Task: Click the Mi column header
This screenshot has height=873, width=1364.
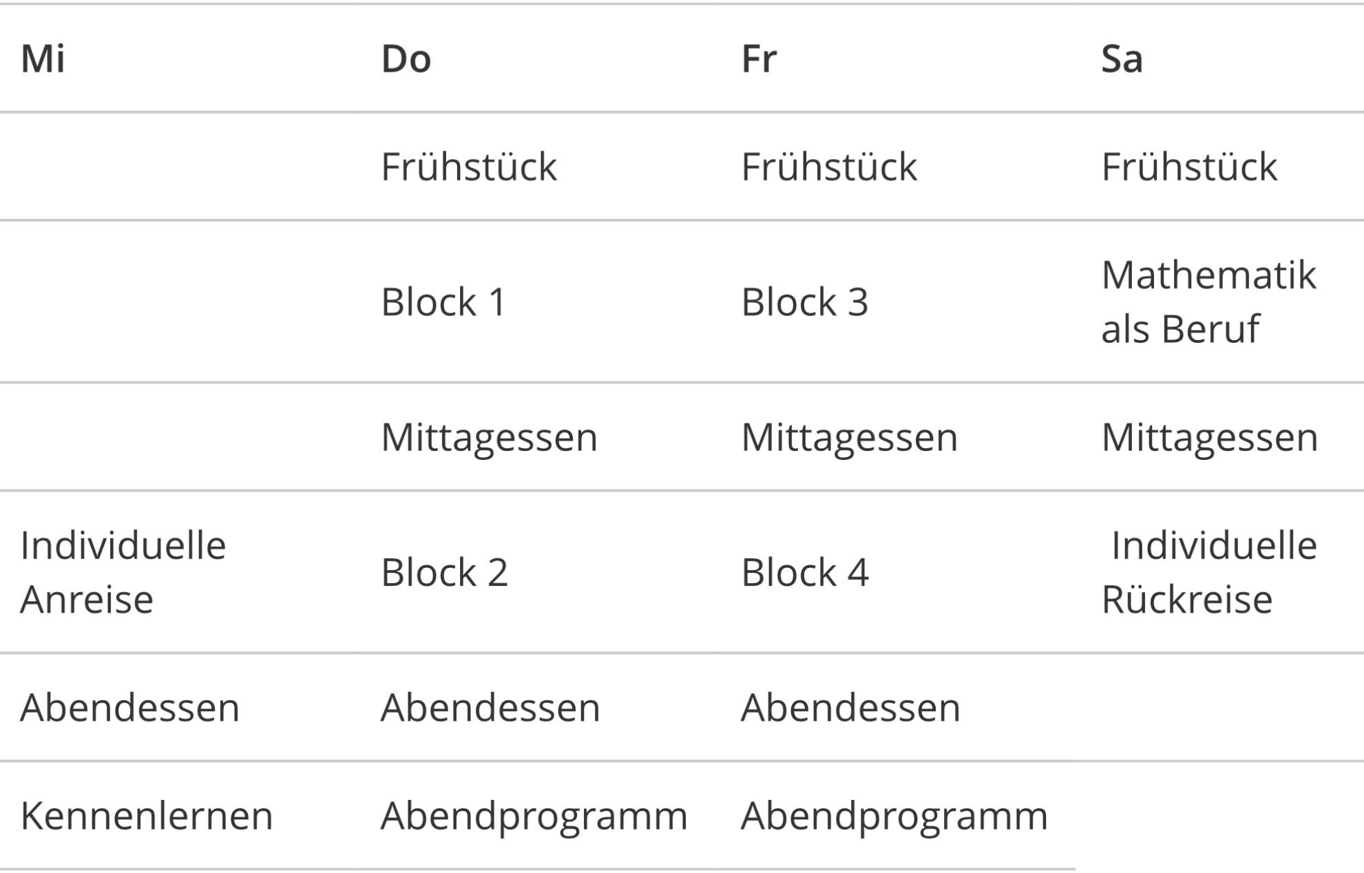Action: 43,59
